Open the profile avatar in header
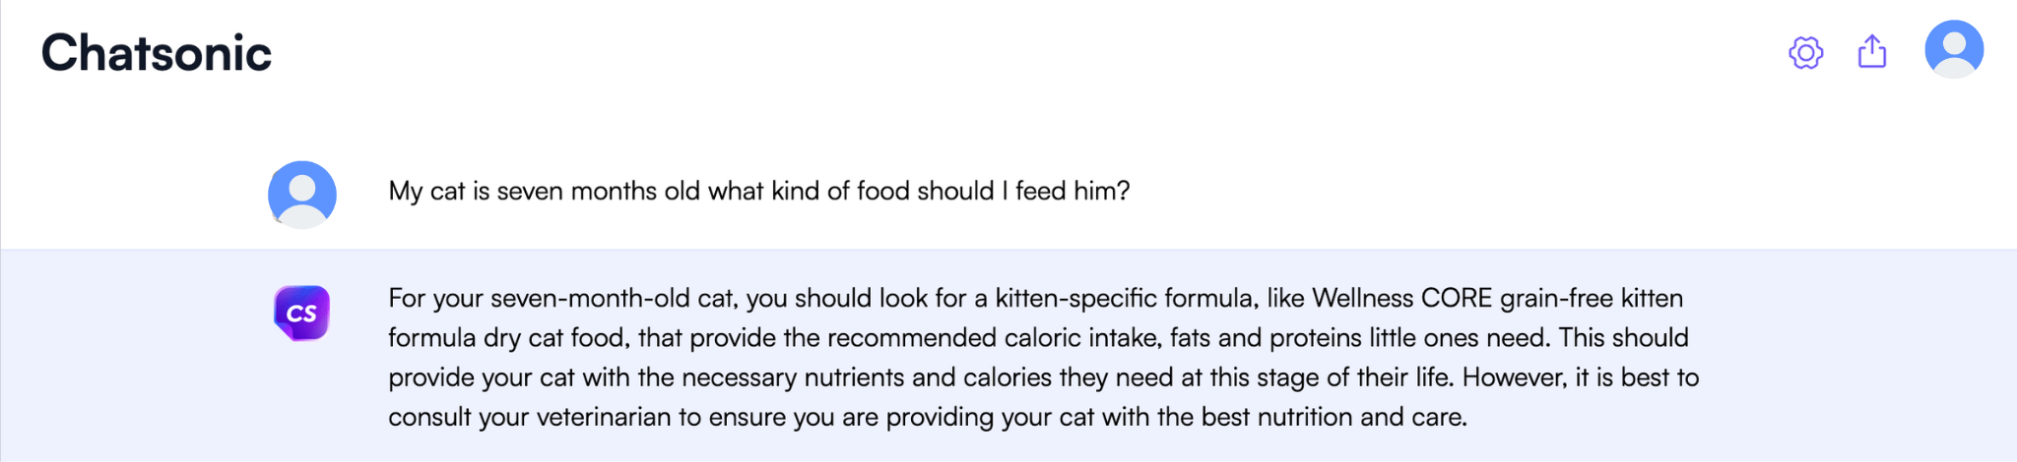Screen dimensions: 2017x462 point(1954,49)
